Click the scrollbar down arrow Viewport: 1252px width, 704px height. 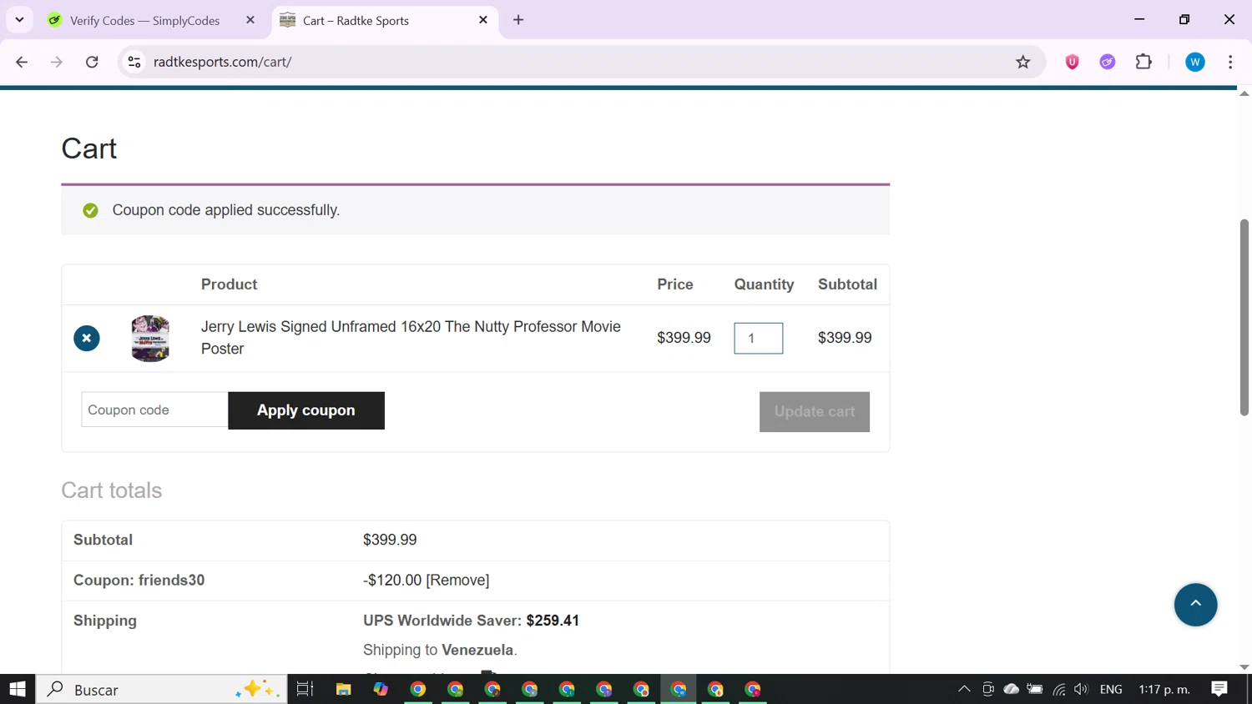tap(1244, 667)
